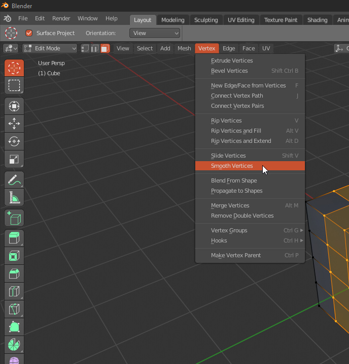Select the Loop Cut tool
Image resolution: width=349 pixels, height=364 pixels.
coord(14,291)
